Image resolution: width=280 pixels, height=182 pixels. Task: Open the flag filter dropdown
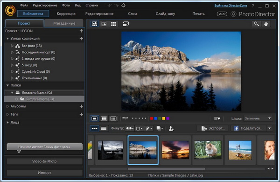[130, 128]
